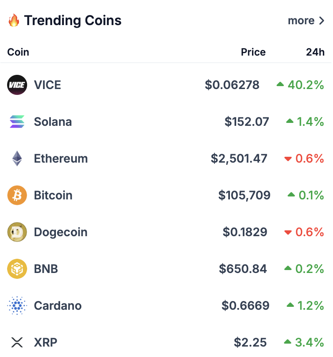The height and width of the screenshot is (357, 333).
Task: Open the Solana coin name link
Action: 53,122
